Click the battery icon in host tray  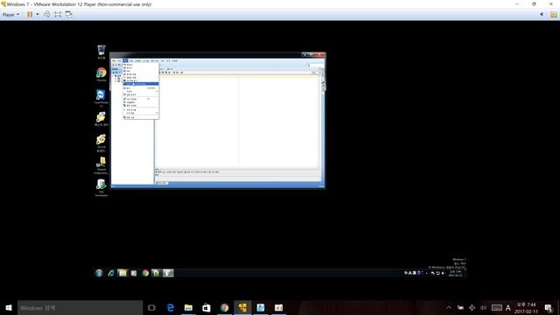[461, 307]
